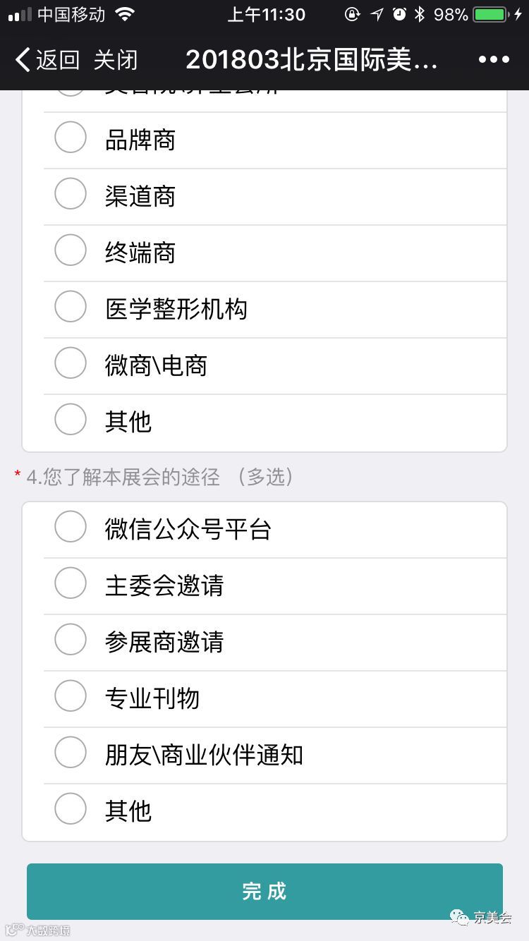Open the three-dot more options menu
Screen dimensions: 529x941
pos(494,60)
